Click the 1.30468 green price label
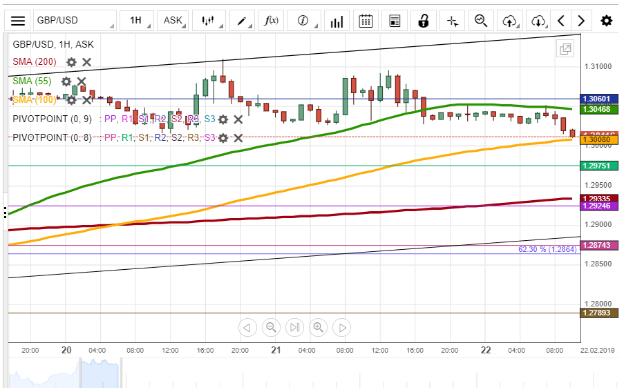Viewport: 624px width, 392px height. pyautogui.click(x=599, y=109)
